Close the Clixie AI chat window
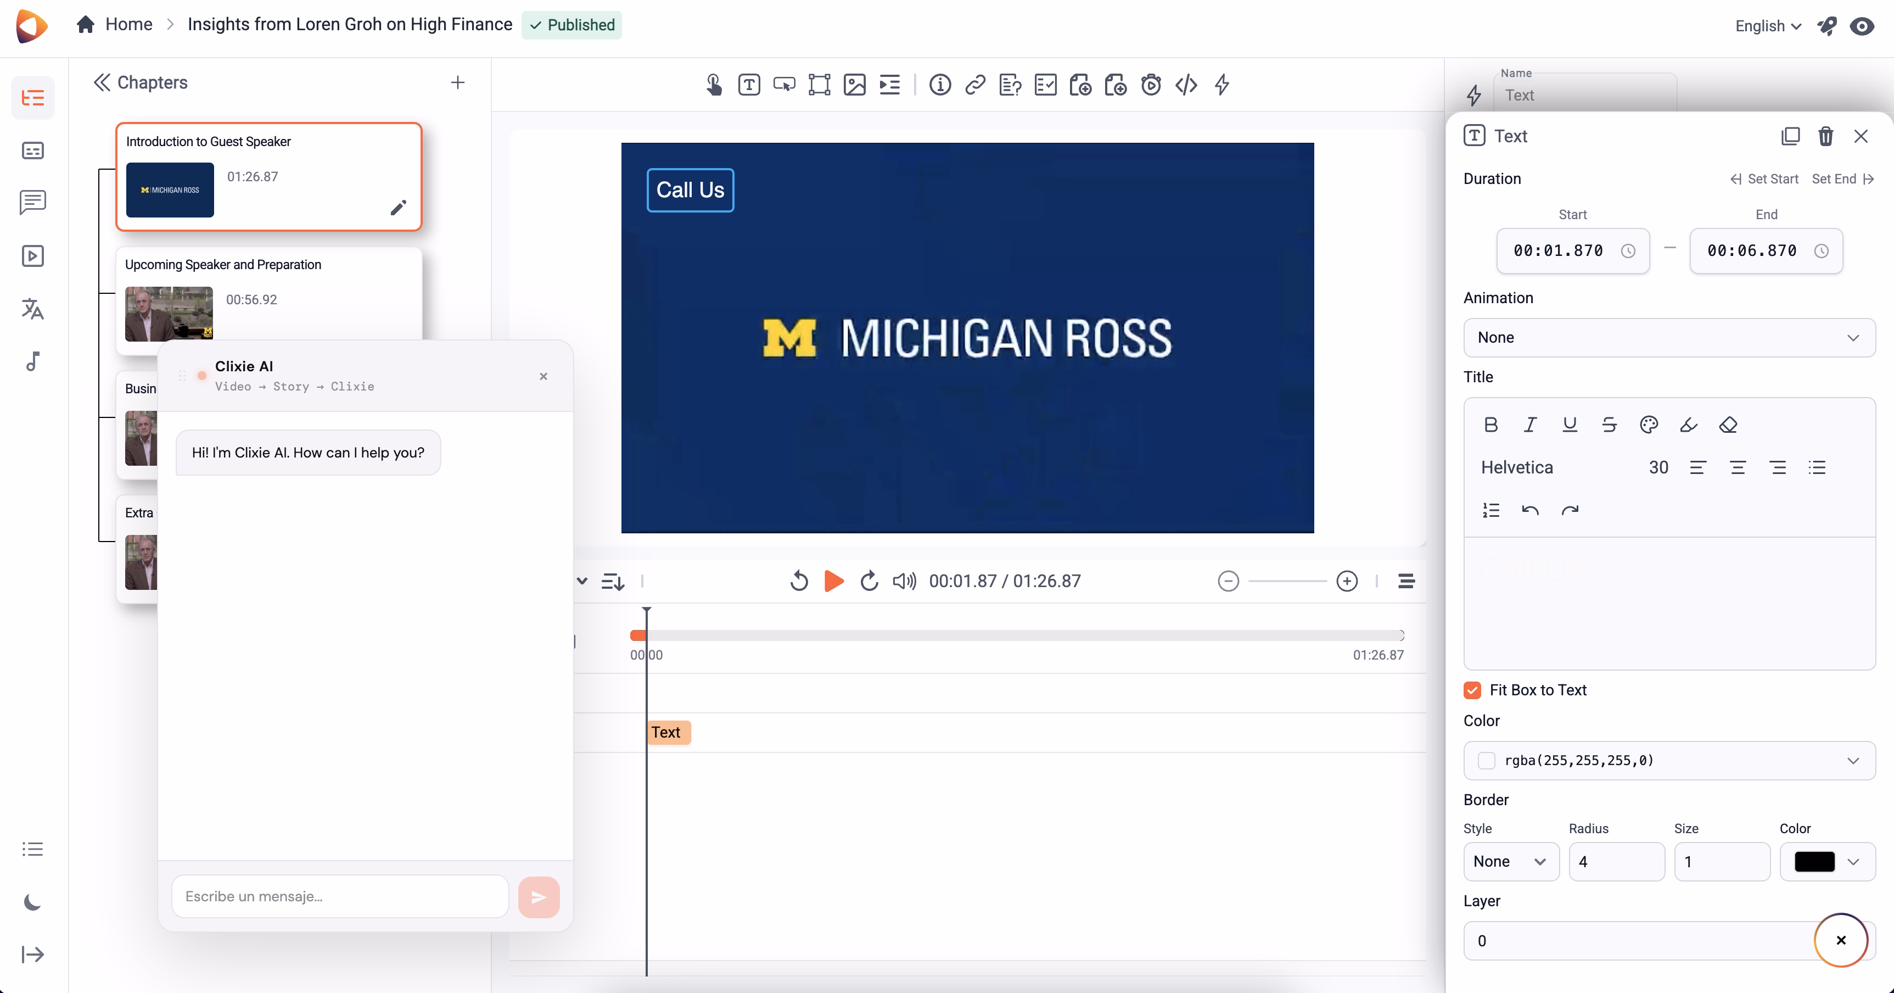This screenshot has height=993, width=1894. coord(543,376)
